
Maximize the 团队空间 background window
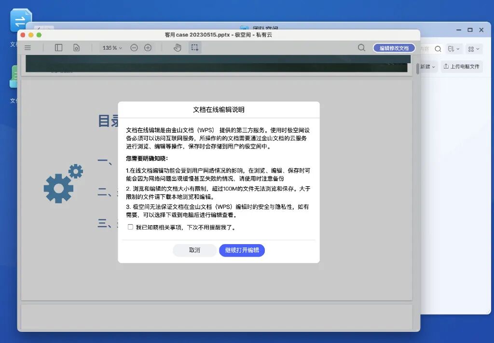(x=470, y=30)
